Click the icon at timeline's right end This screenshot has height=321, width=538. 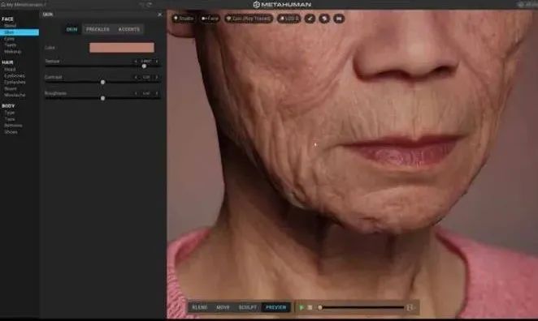pos(410,308)
